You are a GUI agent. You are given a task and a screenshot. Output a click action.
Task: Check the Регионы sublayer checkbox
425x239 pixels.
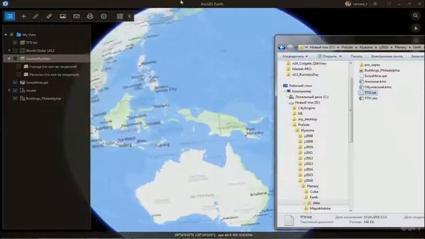coord(19,74)
